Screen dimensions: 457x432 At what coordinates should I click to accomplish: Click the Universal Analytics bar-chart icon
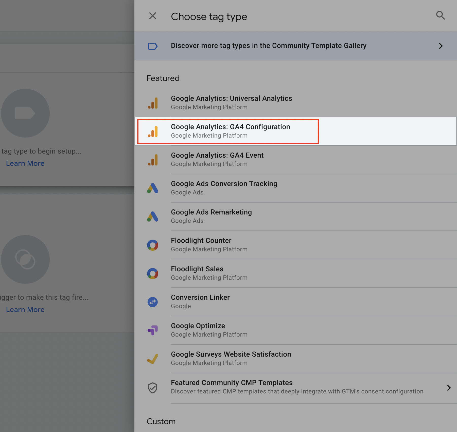153,103
